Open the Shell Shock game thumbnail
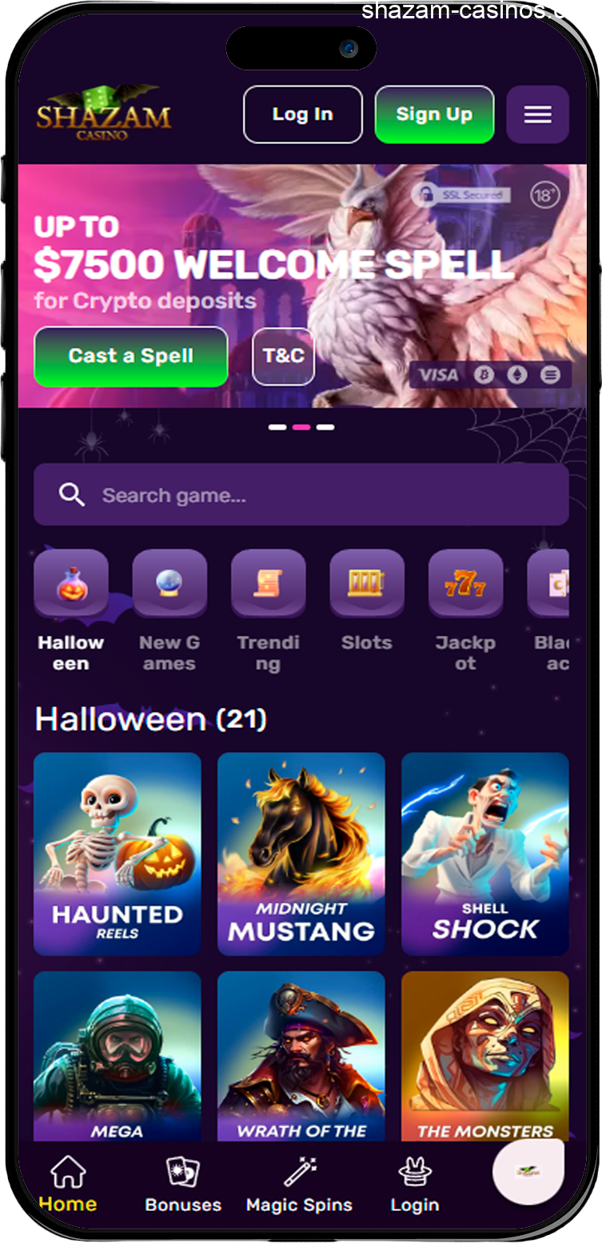This screenshot has width=602, height=1243. pos(485,854)
